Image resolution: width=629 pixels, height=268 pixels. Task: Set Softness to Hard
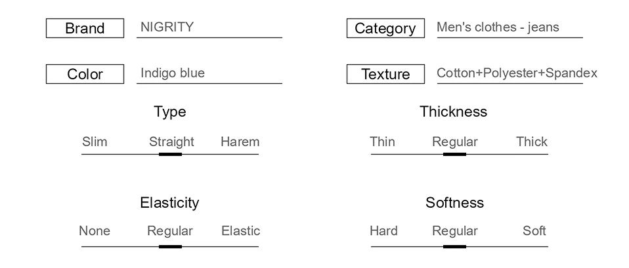pyautogui.click(x=383, y=231)
